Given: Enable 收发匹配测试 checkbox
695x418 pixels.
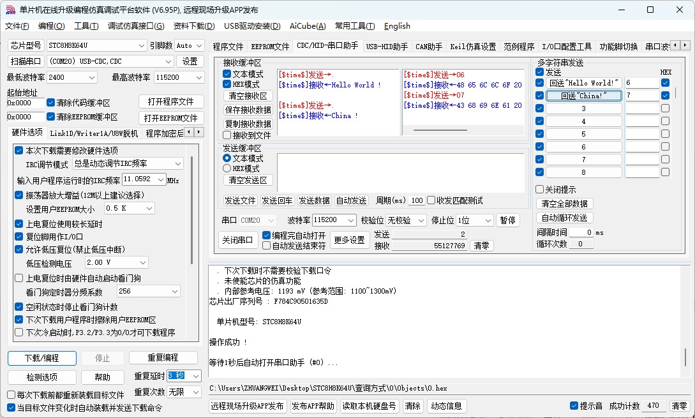Looking at the screenshot, I should (x=431, y=200).
